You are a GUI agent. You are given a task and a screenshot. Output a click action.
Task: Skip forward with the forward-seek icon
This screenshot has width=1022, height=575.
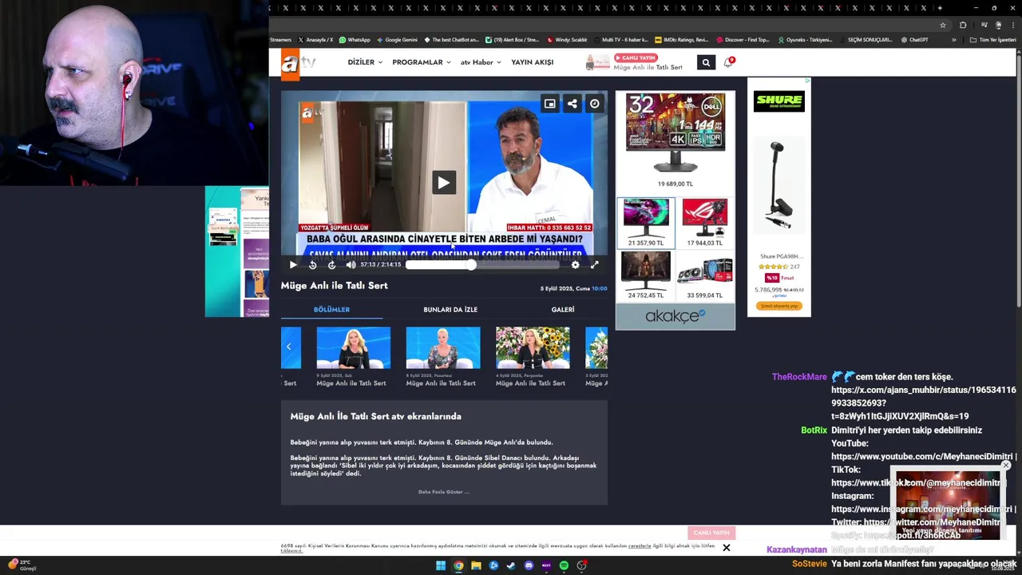[331, 264]
